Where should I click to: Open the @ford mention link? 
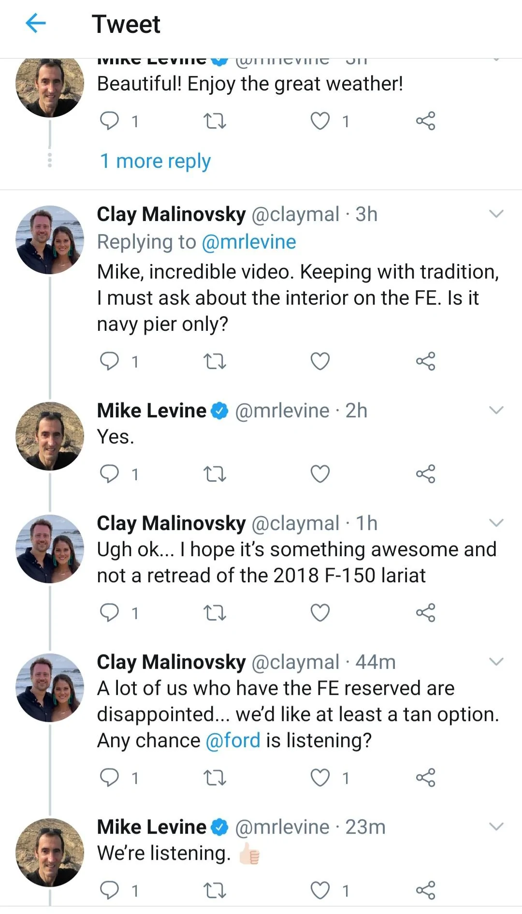click(233, 740)
